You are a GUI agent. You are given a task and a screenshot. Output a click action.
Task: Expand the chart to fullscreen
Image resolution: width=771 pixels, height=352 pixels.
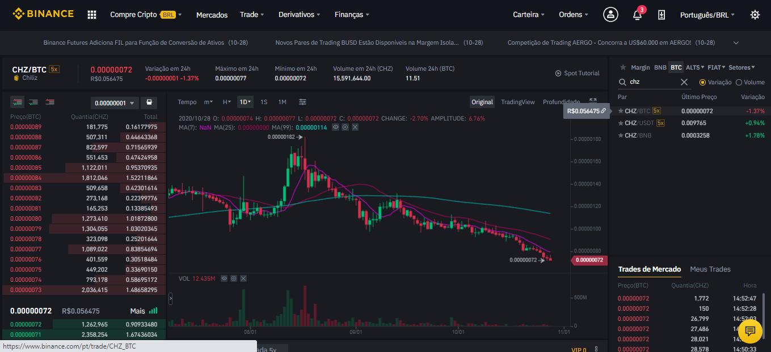(593, 101)
